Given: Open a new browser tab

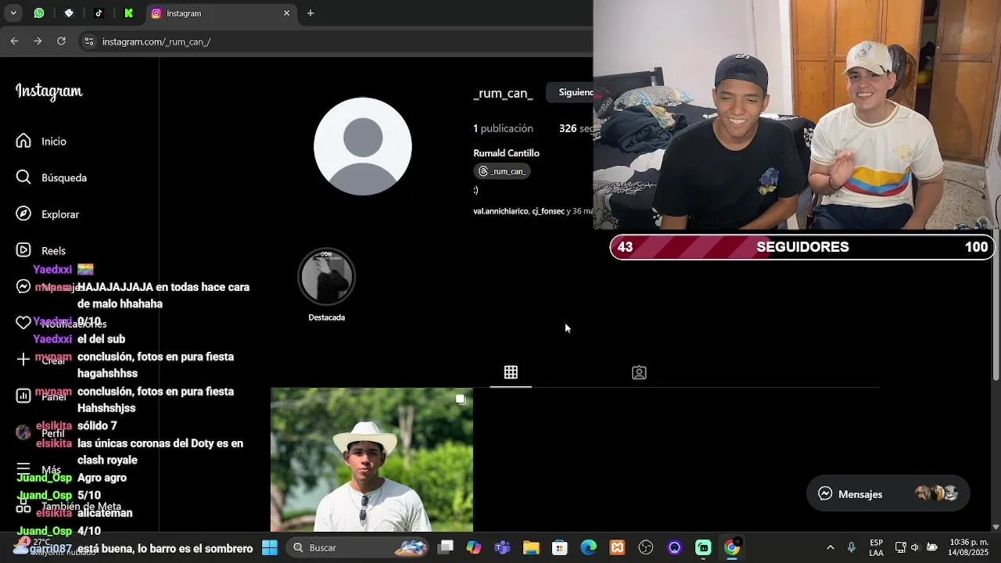Looking at the screenshot, I should point(310,13).
